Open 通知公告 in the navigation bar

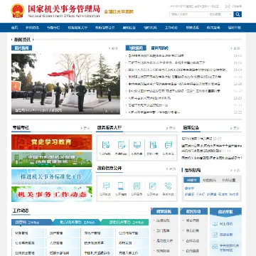tap(129, 28)
